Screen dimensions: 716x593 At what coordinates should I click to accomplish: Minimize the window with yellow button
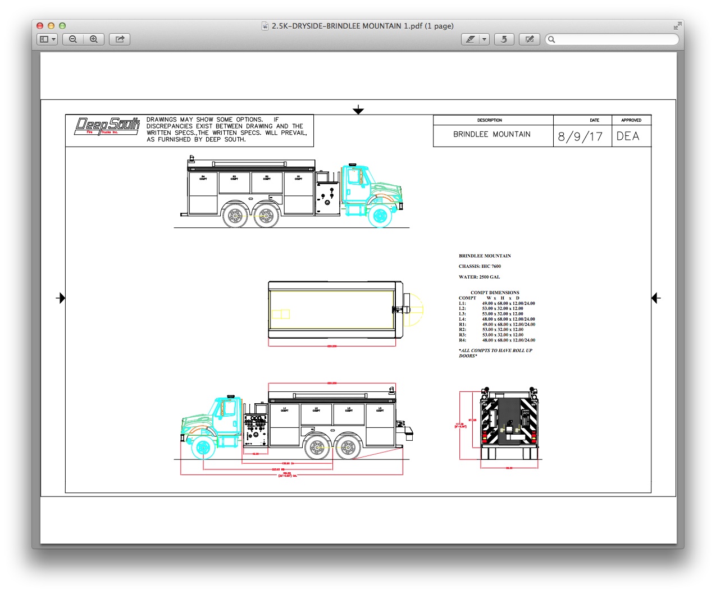(x=51, y=26)
